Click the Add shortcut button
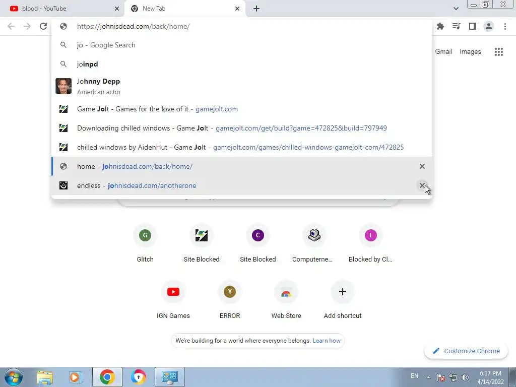Viewport: 516px width, 387px height. tap(343, 300)
